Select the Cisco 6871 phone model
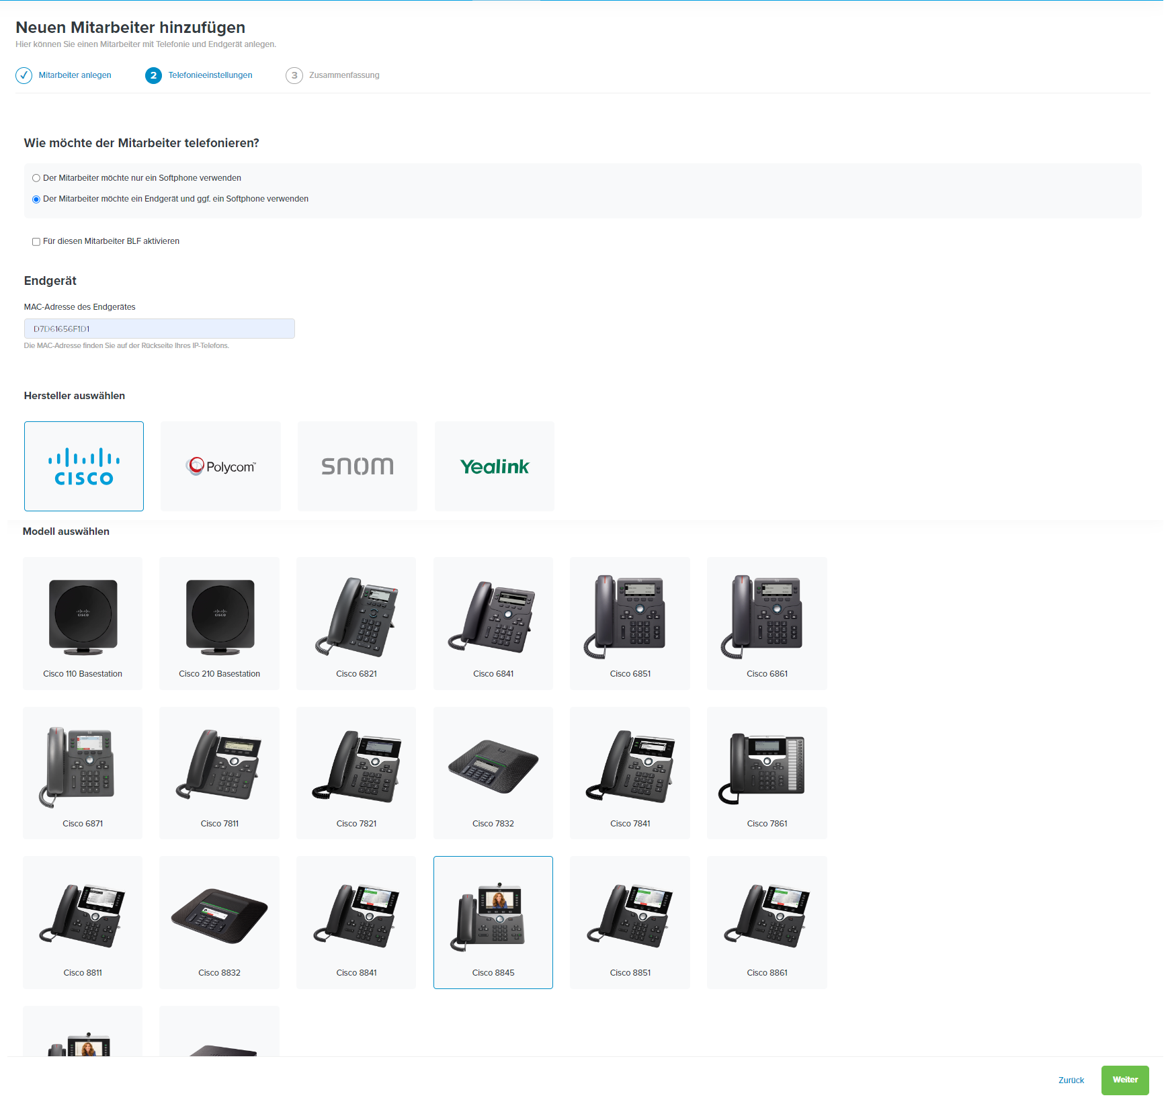 click(x=83, y=773)
